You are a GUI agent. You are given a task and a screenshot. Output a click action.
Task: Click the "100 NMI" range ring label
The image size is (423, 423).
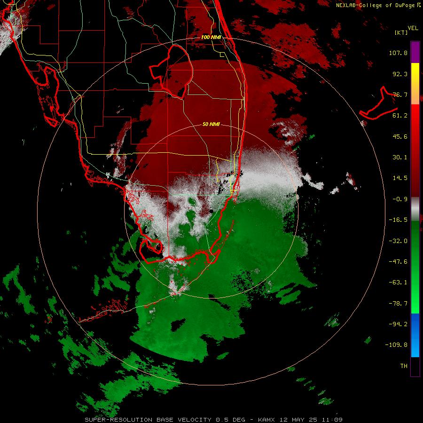tap(211, 37)
